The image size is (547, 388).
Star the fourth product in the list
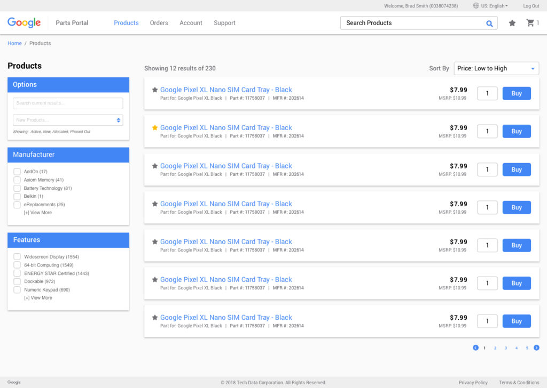tap(155, 204)
